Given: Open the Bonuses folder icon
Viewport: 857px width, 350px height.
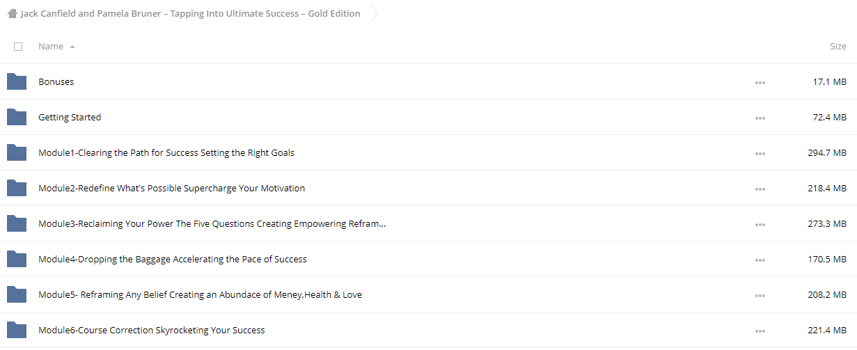Looking at the screenshot, I should 17,81.
